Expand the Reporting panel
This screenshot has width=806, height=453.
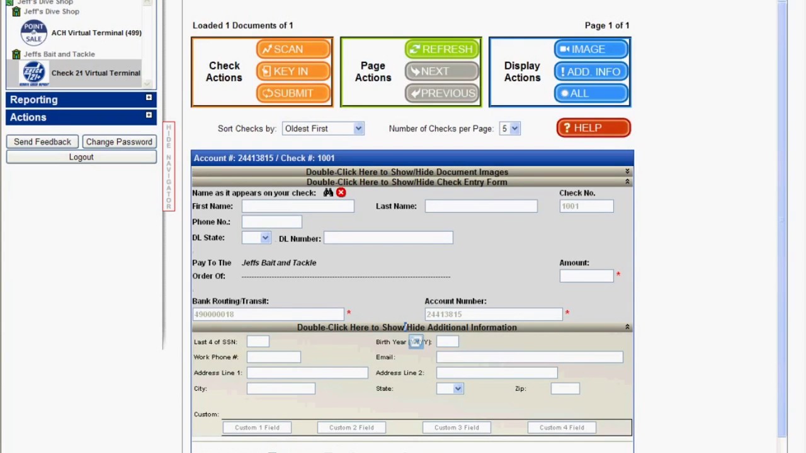(x=81, y=99)
